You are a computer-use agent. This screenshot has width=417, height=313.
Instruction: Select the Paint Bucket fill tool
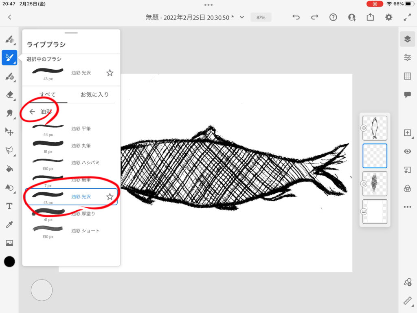9,169
